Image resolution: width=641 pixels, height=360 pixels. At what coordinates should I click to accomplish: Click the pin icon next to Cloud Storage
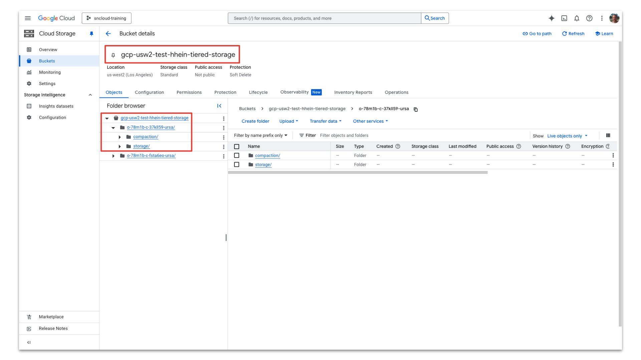coord(91,33)
